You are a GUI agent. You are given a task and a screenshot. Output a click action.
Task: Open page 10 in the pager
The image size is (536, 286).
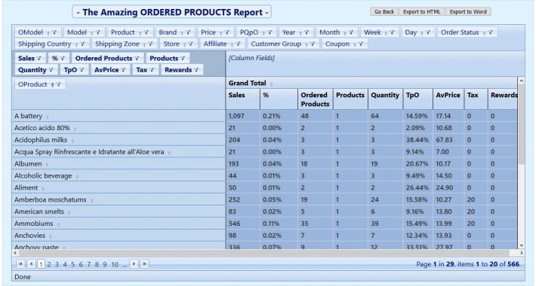(115, 264)
